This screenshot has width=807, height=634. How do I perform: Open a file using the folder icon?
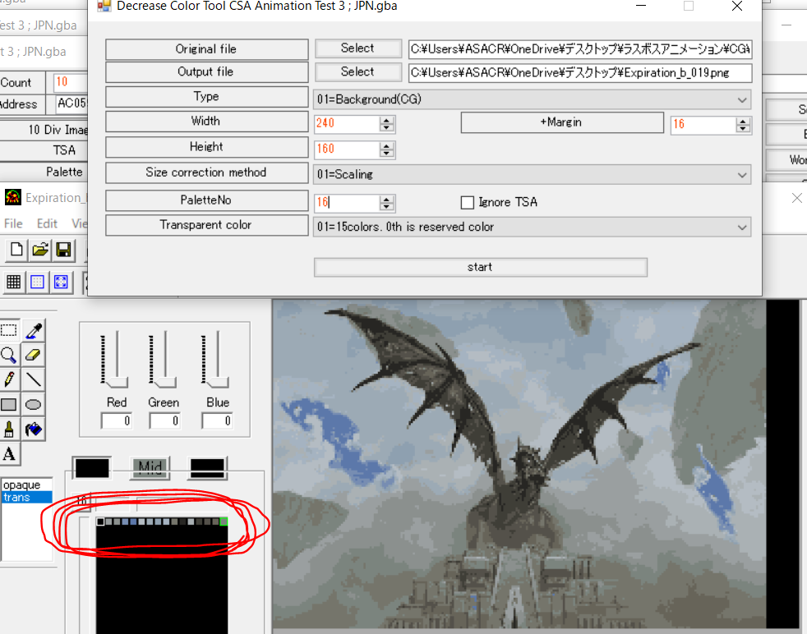(39, 250)
